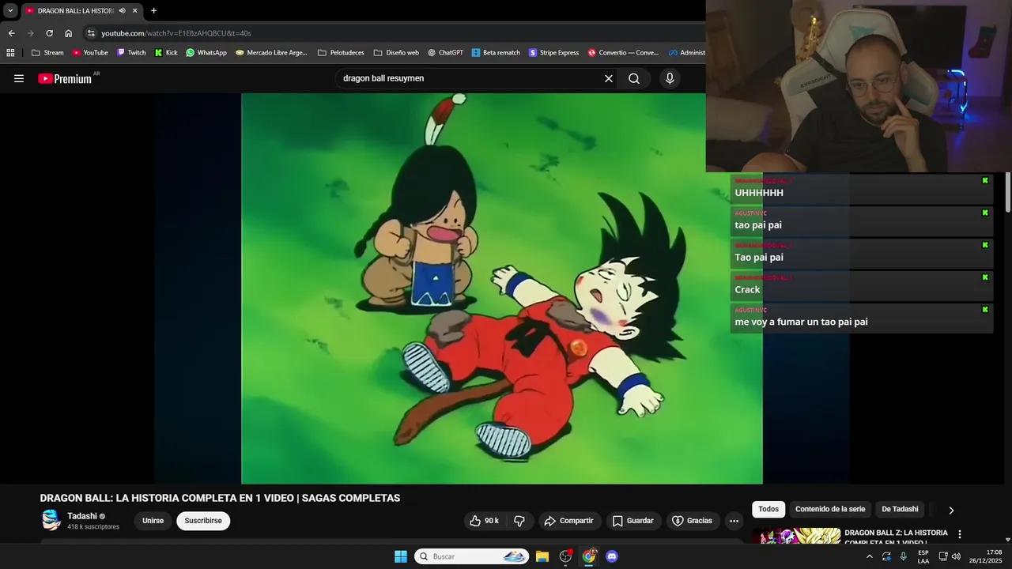This screenshot has height=569, width=1012.
Task: Open the Beta rematch bookmark
Action: pyautogui.click(x=496, y=53)
